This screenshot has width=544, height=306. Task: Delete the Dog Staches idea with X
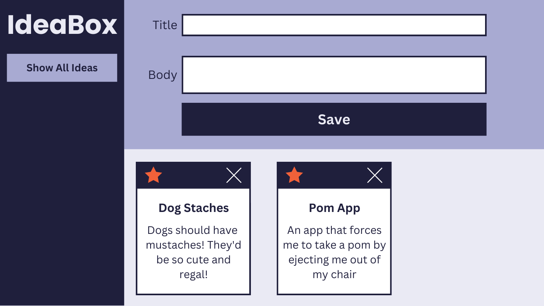pos(234,175)
